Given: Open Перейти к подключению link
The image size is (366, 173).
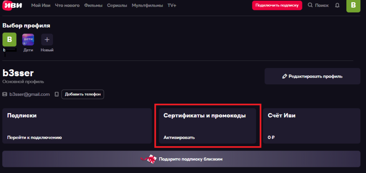Looking at the screenshot, I should 34,138.
